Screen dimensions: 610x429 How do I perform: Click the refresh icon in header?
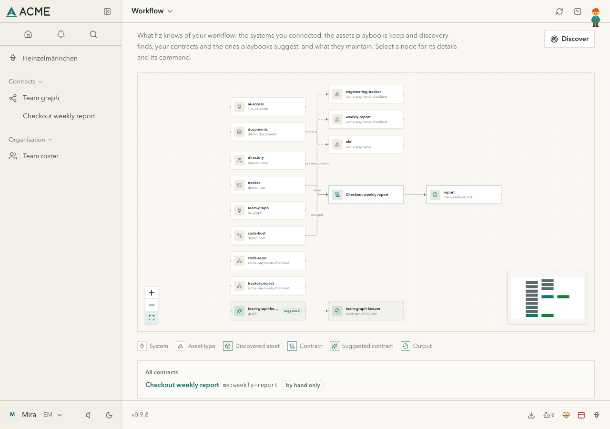click(559, 11)
